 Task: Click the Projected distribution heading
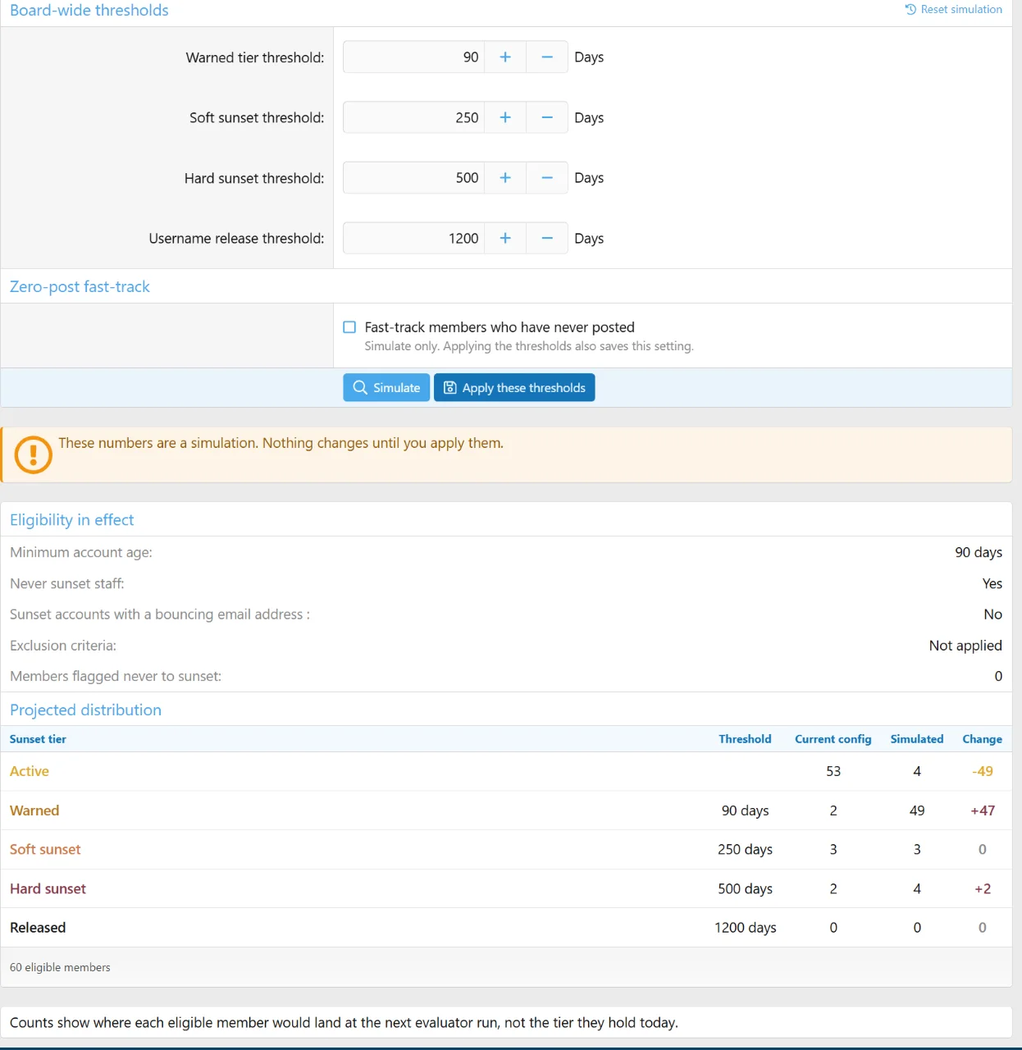point(85,710)
